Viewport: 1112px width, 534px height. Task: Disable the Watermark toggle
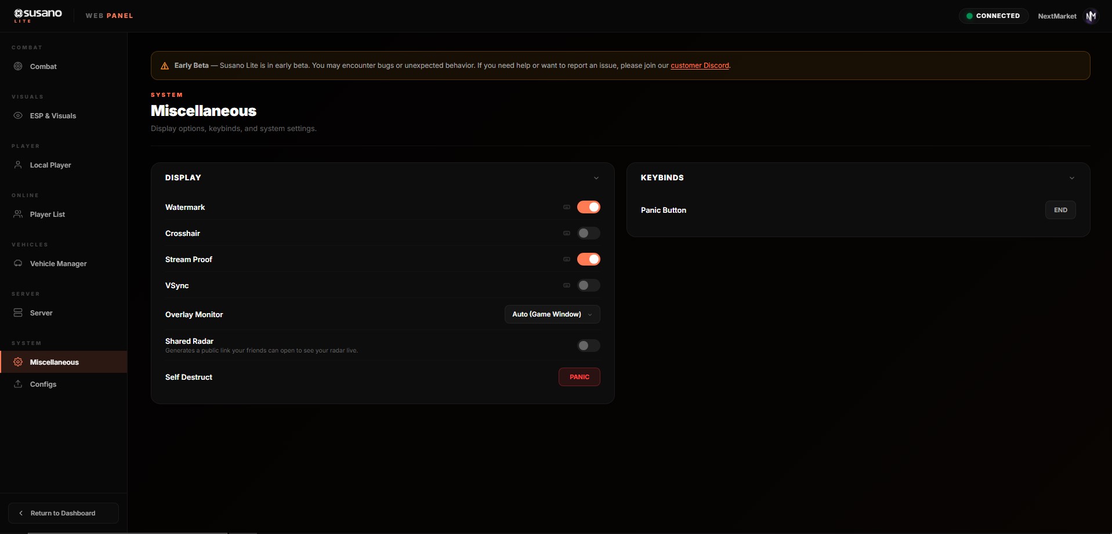(588, 207)
